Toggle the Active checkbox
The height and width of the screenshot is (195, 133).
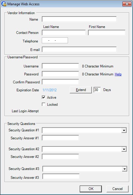pos(44,97)
